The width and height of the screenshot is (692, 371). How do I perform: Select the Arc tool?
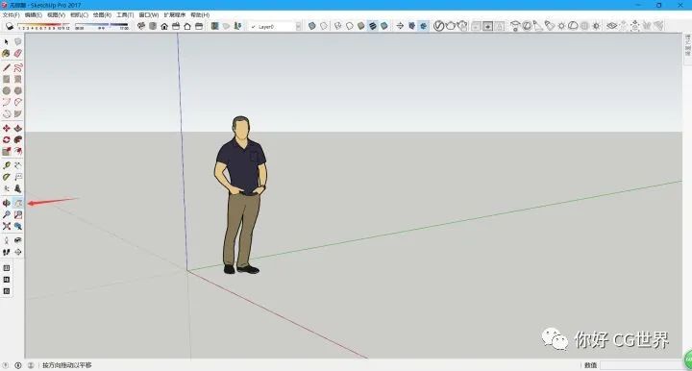[x=6, y=102]
